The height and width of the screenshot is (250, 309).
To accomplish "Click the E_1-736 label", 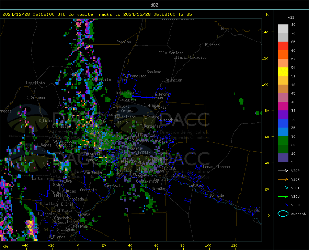I will [x=212, y=45].
